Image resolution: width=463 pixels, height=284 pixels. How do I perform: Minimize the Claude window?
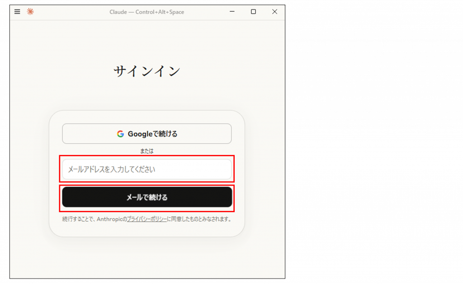coord(232,12)
